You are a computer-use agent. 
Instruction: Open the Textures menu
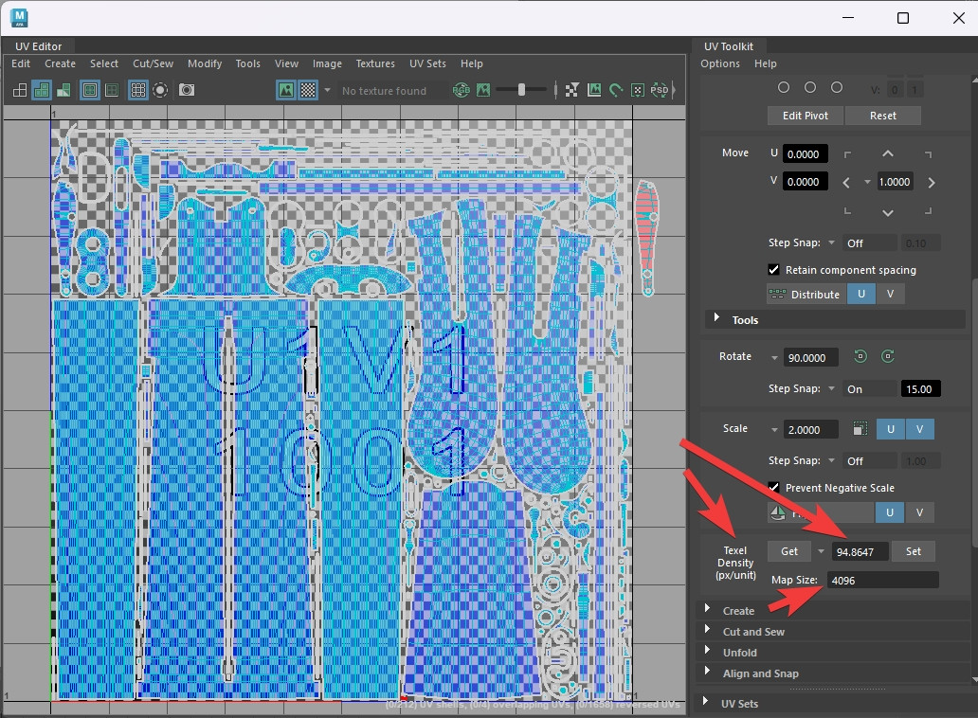click(375, 63)
